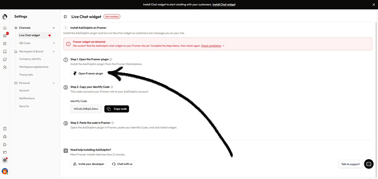Viewport: 378px width, 179px height.
Task: Click the three-circle cluster sidebar icon
Action: (5, 137)
